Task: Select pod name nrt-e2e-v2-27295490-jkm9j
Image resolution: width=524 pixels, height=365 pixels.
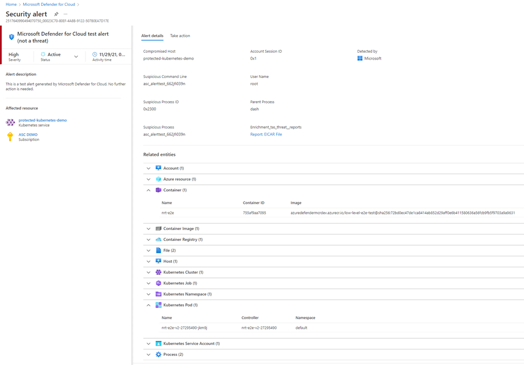Action: [184, 327]
